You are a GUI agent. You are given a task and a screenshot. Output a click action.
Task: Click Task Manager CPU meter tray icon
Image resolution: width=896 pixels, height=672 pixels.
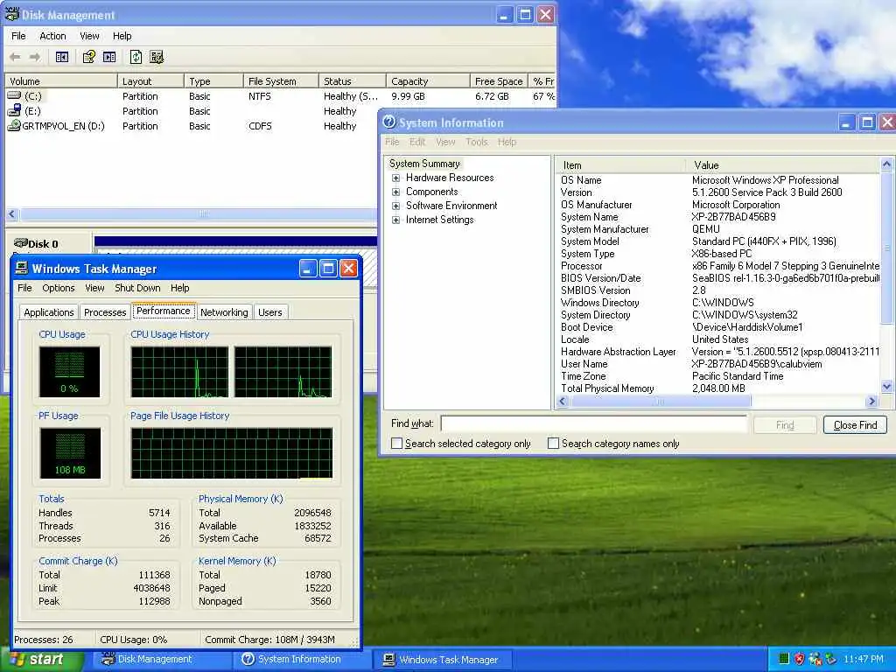[x=784, y=659]
